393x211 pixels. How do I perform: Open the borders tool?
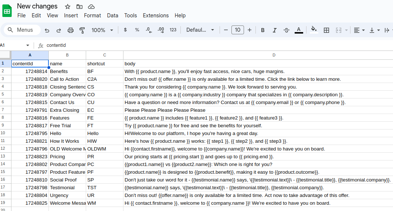tap(326, 30)
